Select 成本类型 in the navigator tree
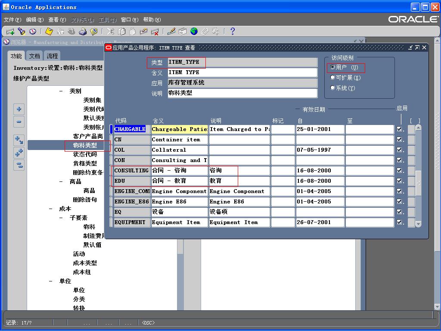This screenshot has height=331, width=441. (x=85, y=263)
